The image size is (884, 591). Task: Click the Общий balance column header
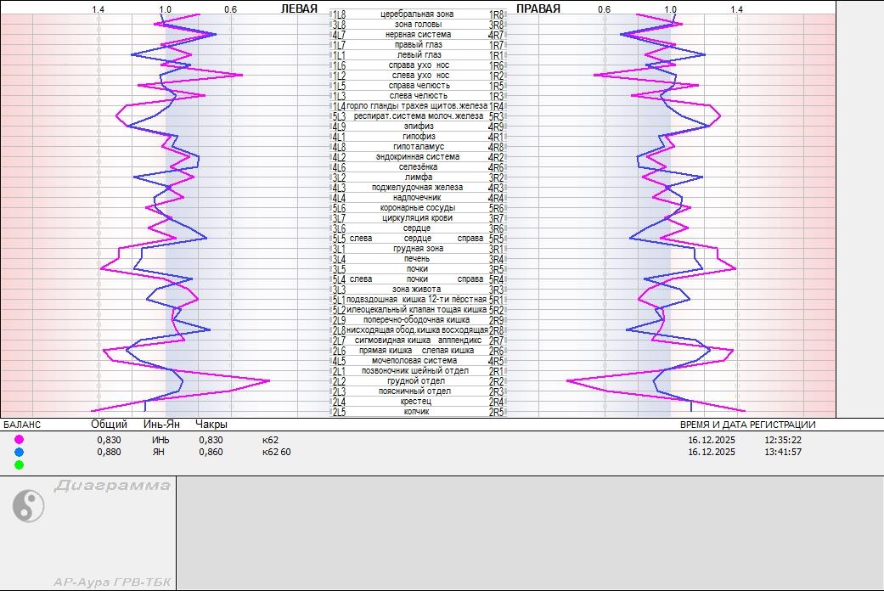109,425
